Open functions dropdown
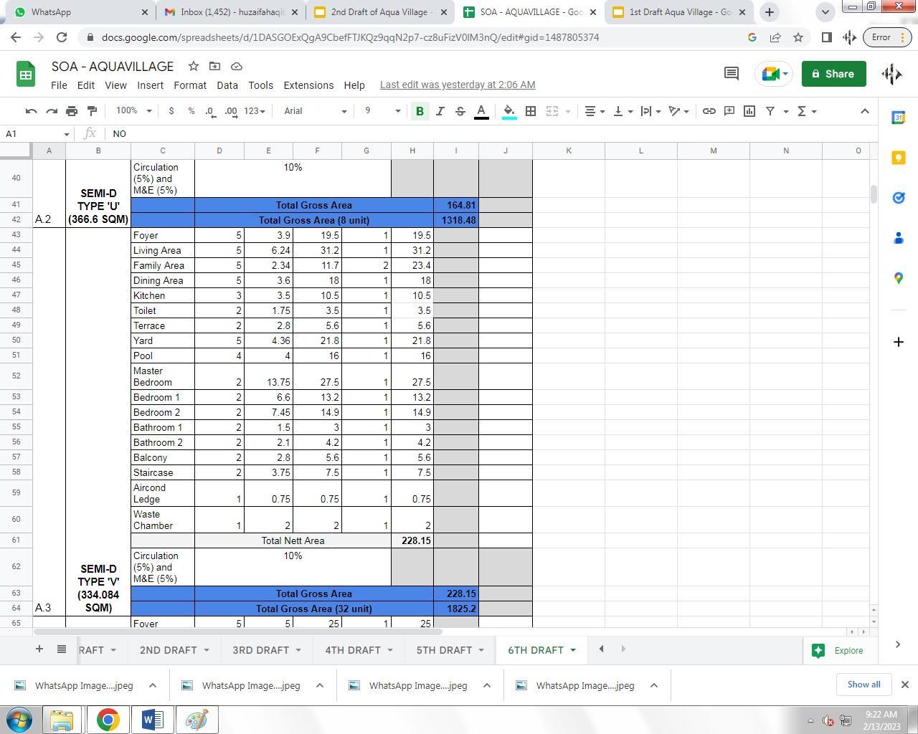 (x=807, y=111)
